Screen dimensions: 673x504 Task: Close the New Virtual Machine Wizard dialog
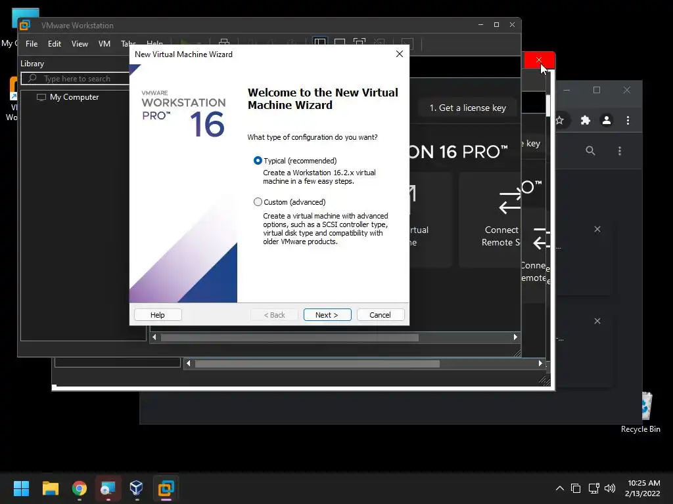click(x=400, y=54)
